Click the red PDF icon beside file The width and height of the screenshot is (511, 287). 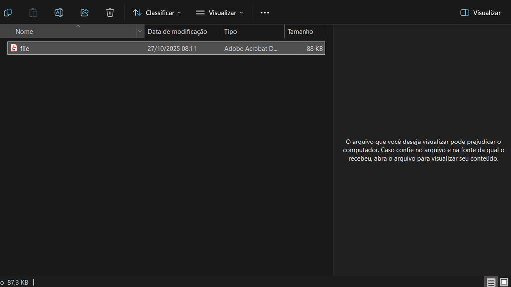click(14, 48)
